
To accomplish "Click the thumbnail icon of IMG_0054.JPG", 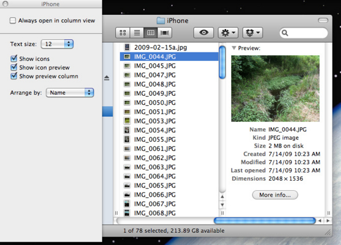I will pos(127,130).
